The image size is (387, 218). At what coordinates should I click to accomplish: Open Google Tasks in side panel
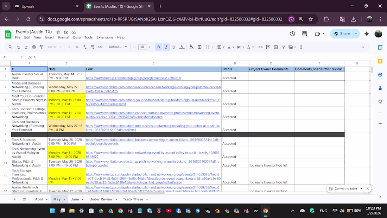(380, 75)
